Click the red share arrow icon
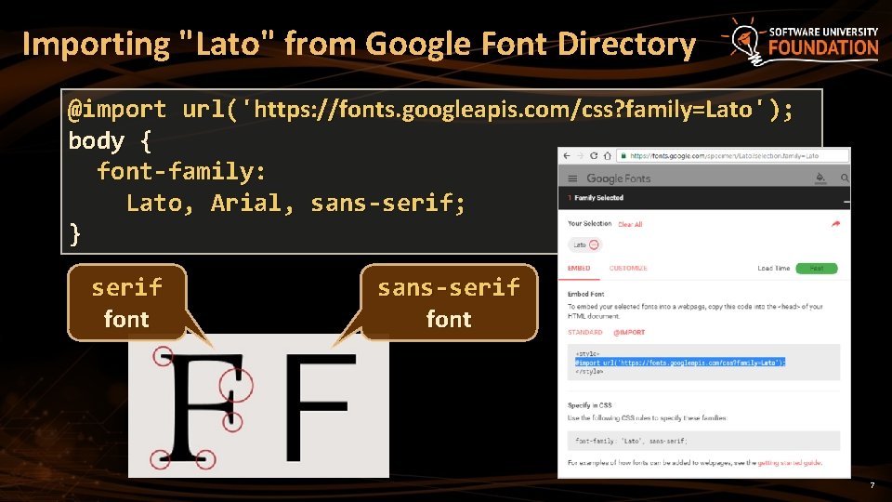Viewport: 892px width, 502px height. coord(835,224)
